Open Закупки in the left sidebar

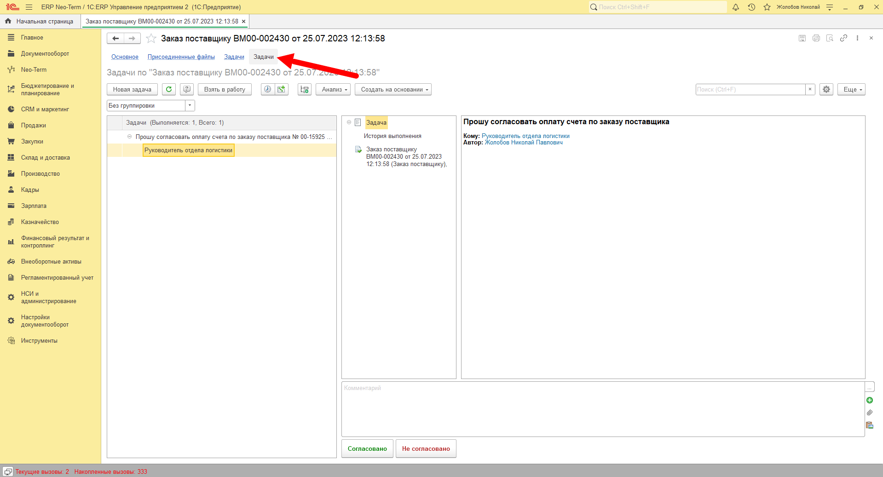32,141
